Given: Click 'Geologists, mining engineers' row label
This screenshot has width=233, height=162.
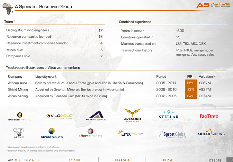Looking at the screenshot, I should (28, 30).
